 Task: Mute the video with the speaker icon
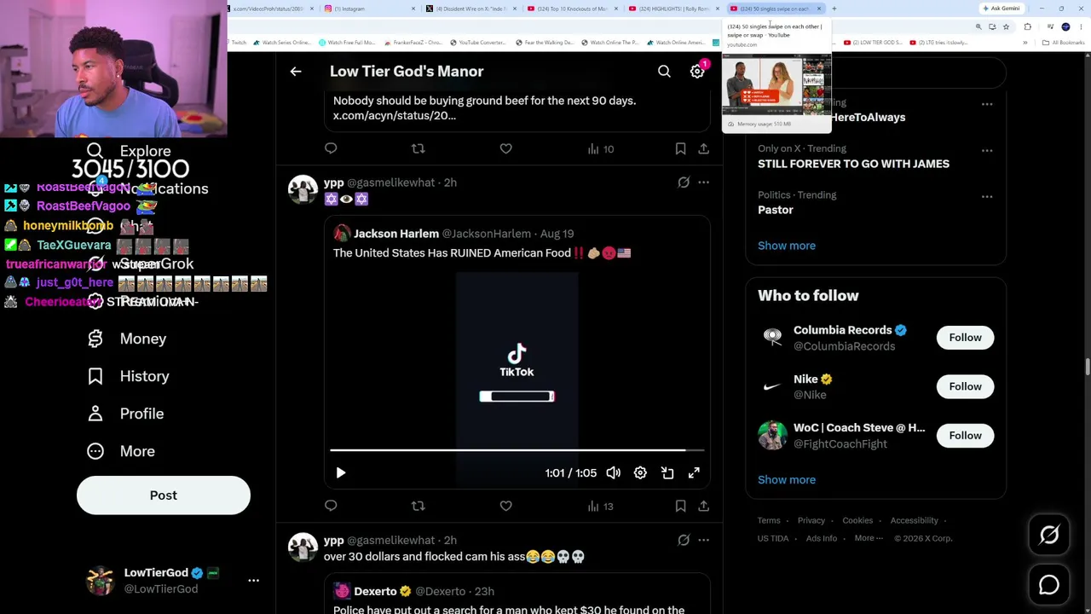pyautogui.click(x=613, y=472)
